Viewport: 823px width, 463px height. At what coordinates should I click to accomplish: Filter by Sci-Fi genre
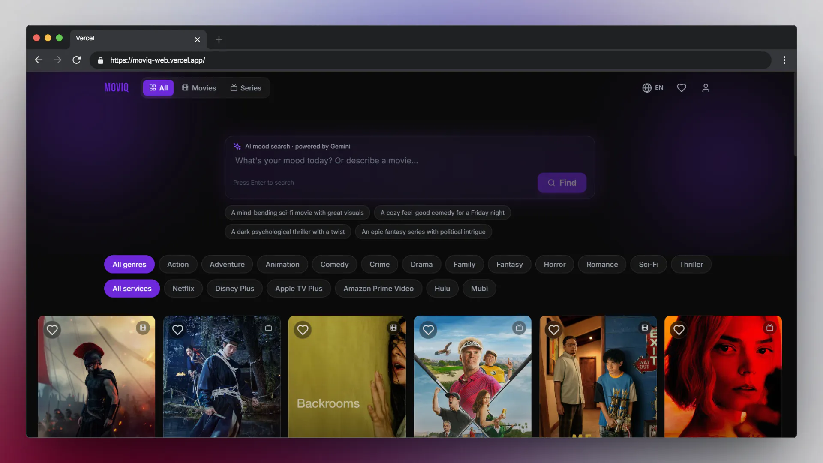click(649, 264)
